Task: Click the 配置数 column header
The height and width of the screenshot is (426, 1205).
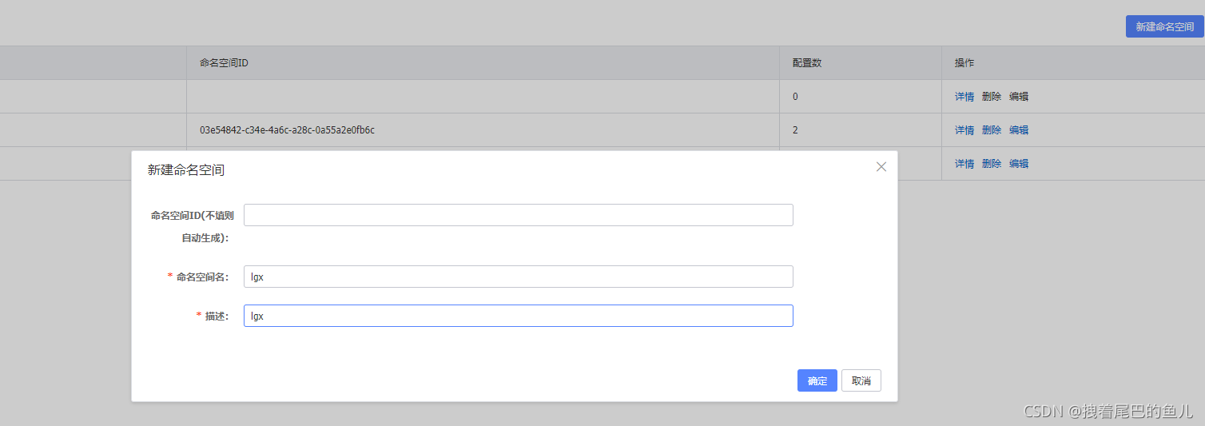Action: tap(806, 63)
